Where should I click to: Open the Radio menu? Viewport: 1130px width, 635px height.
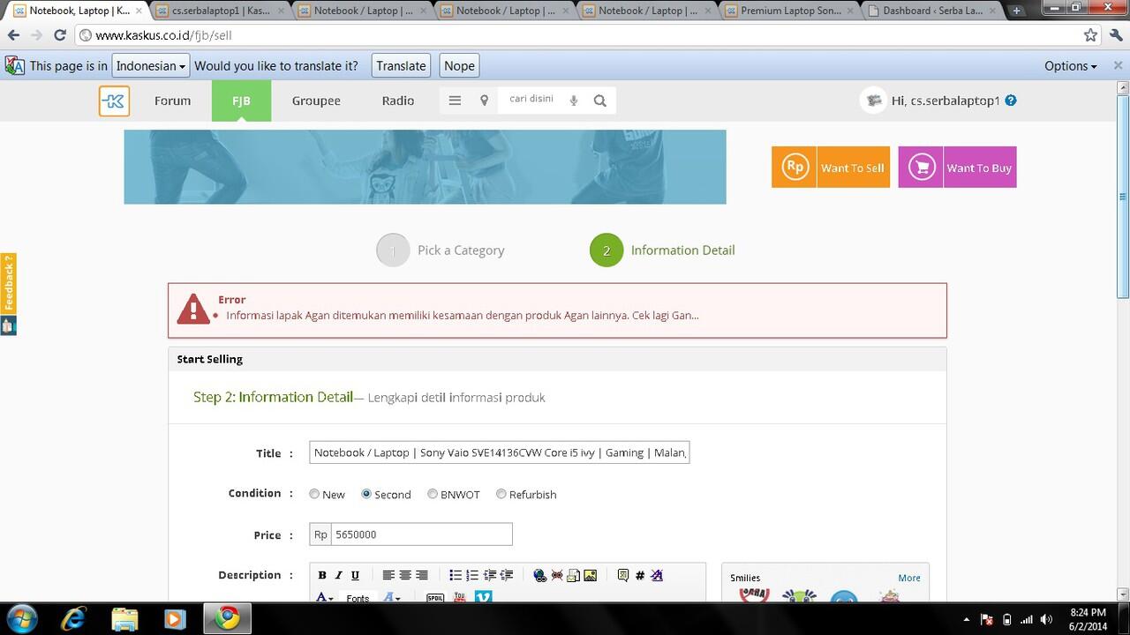398,101
